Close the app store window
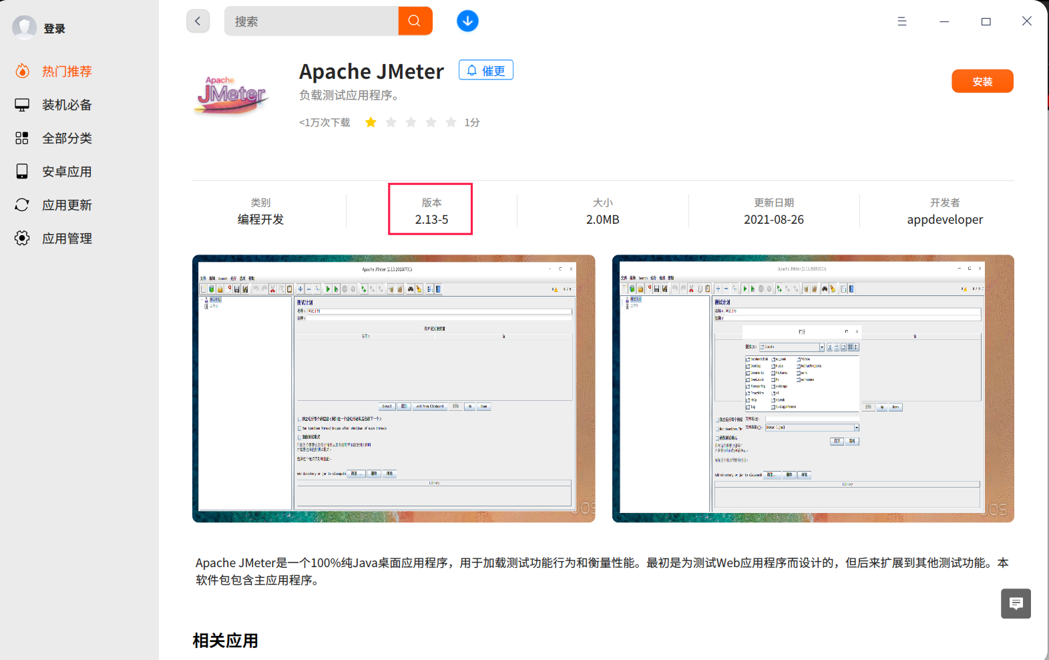Image resolution: width=1049 pixels, height=660 pixels. 1027,21
